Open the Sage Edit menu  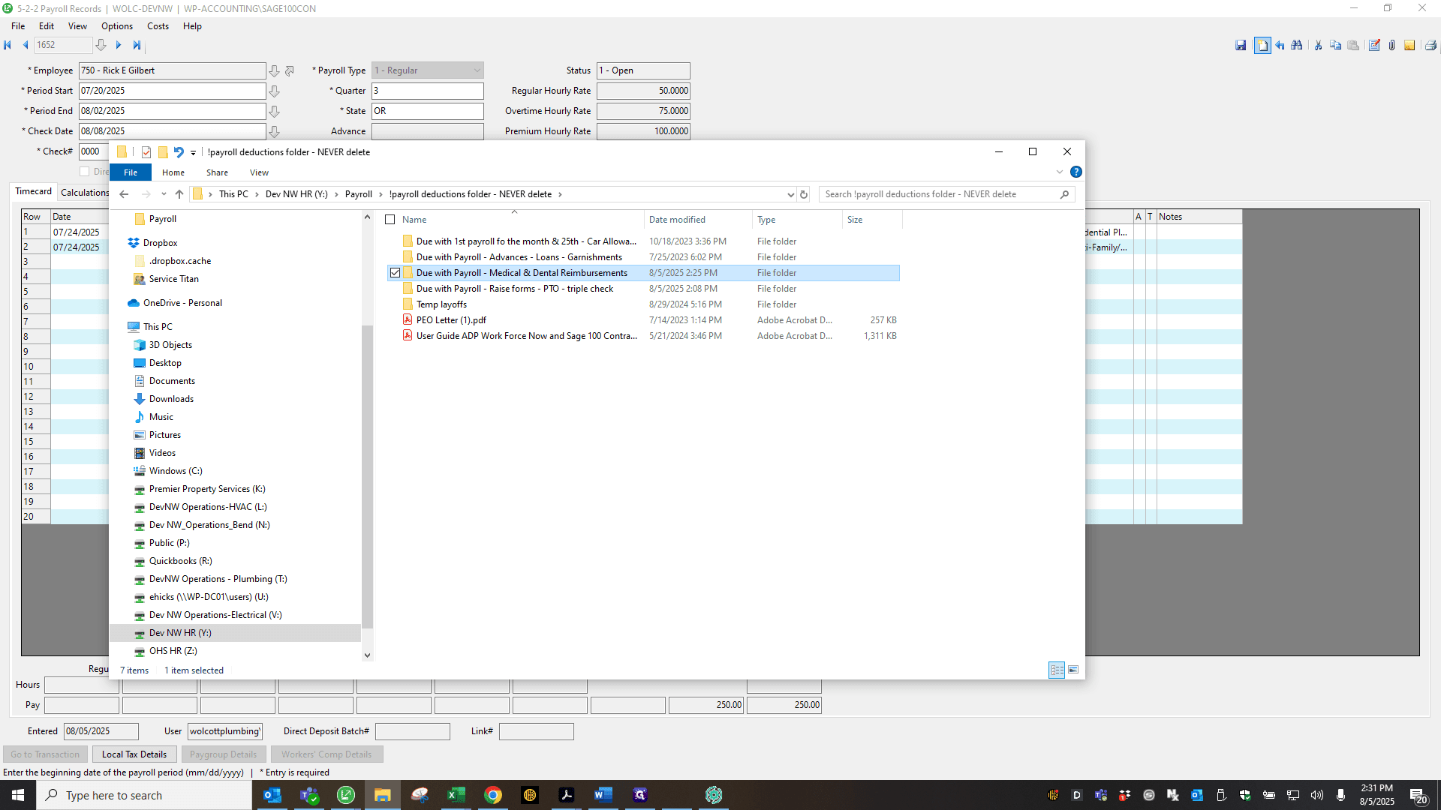point(47,26)
